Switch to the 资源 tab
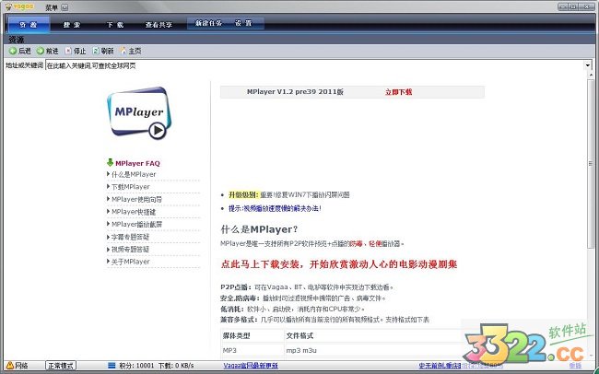599x374 pixels. coord(29,25)
